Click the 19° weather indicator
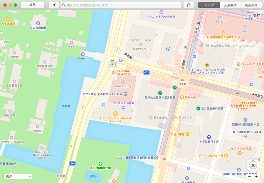This screenshot has height=183, width=264. pos(254,16)
